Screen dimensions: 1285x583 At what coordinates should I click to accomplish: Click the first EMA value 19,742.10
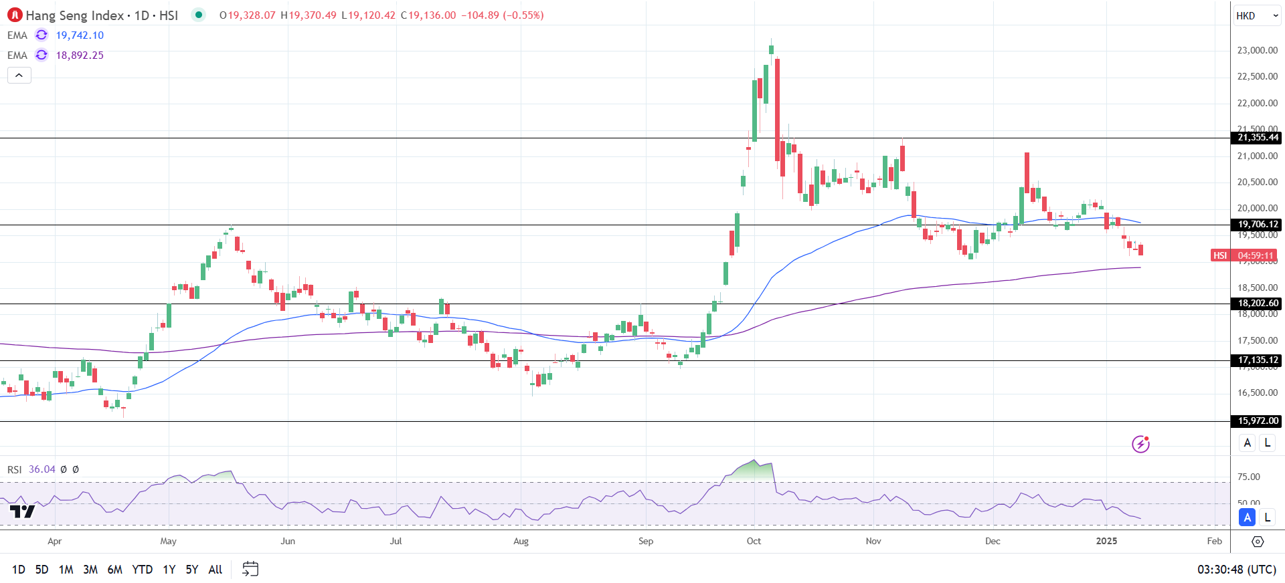[x=80, y=35]
